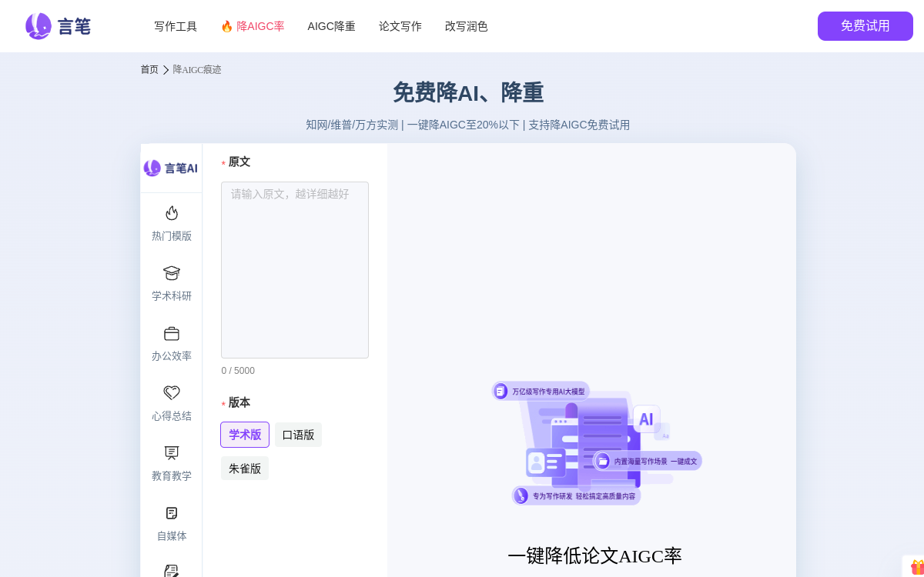Click the AI illustration image
This screenshot has width=924, height=577.
tap(597, 444)
